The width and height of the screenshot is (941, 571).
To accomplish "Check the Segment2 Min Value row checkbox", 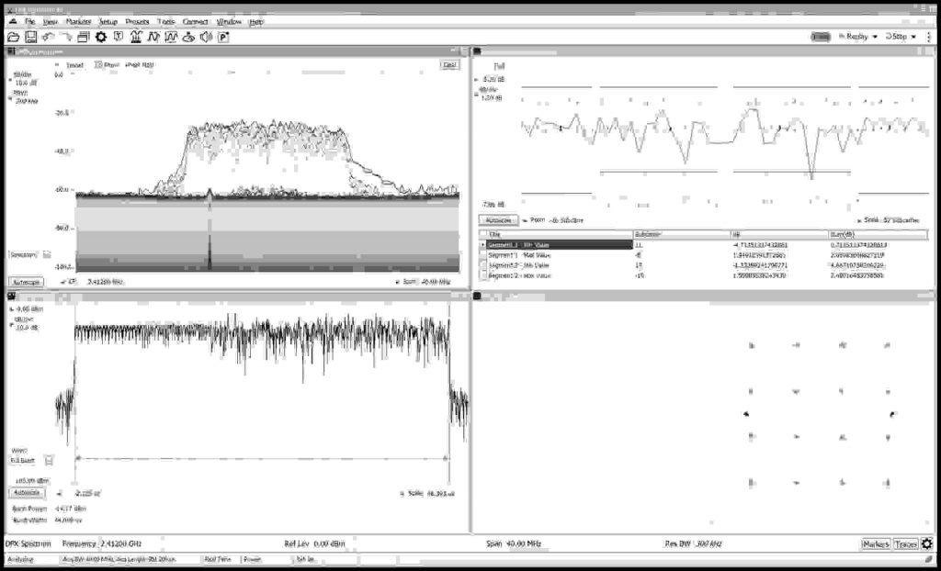I will tap(485, 264).
